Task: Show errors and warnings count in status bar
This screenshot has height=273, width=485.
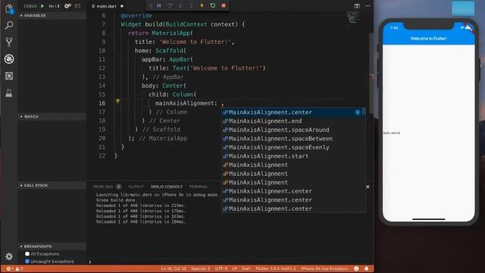Action: point(14,268)
